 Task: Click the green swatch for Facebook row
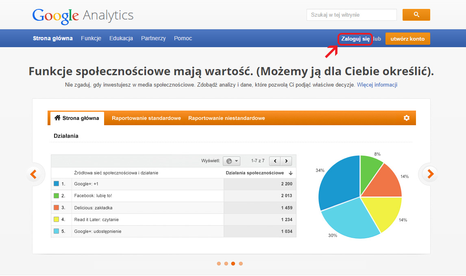56,196
